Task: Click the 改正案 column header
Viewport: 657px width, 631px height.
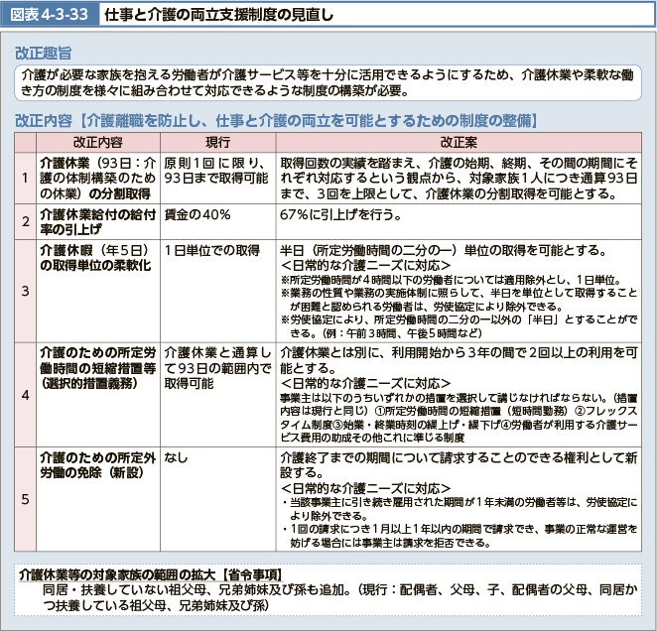Action: coord(459,142)
